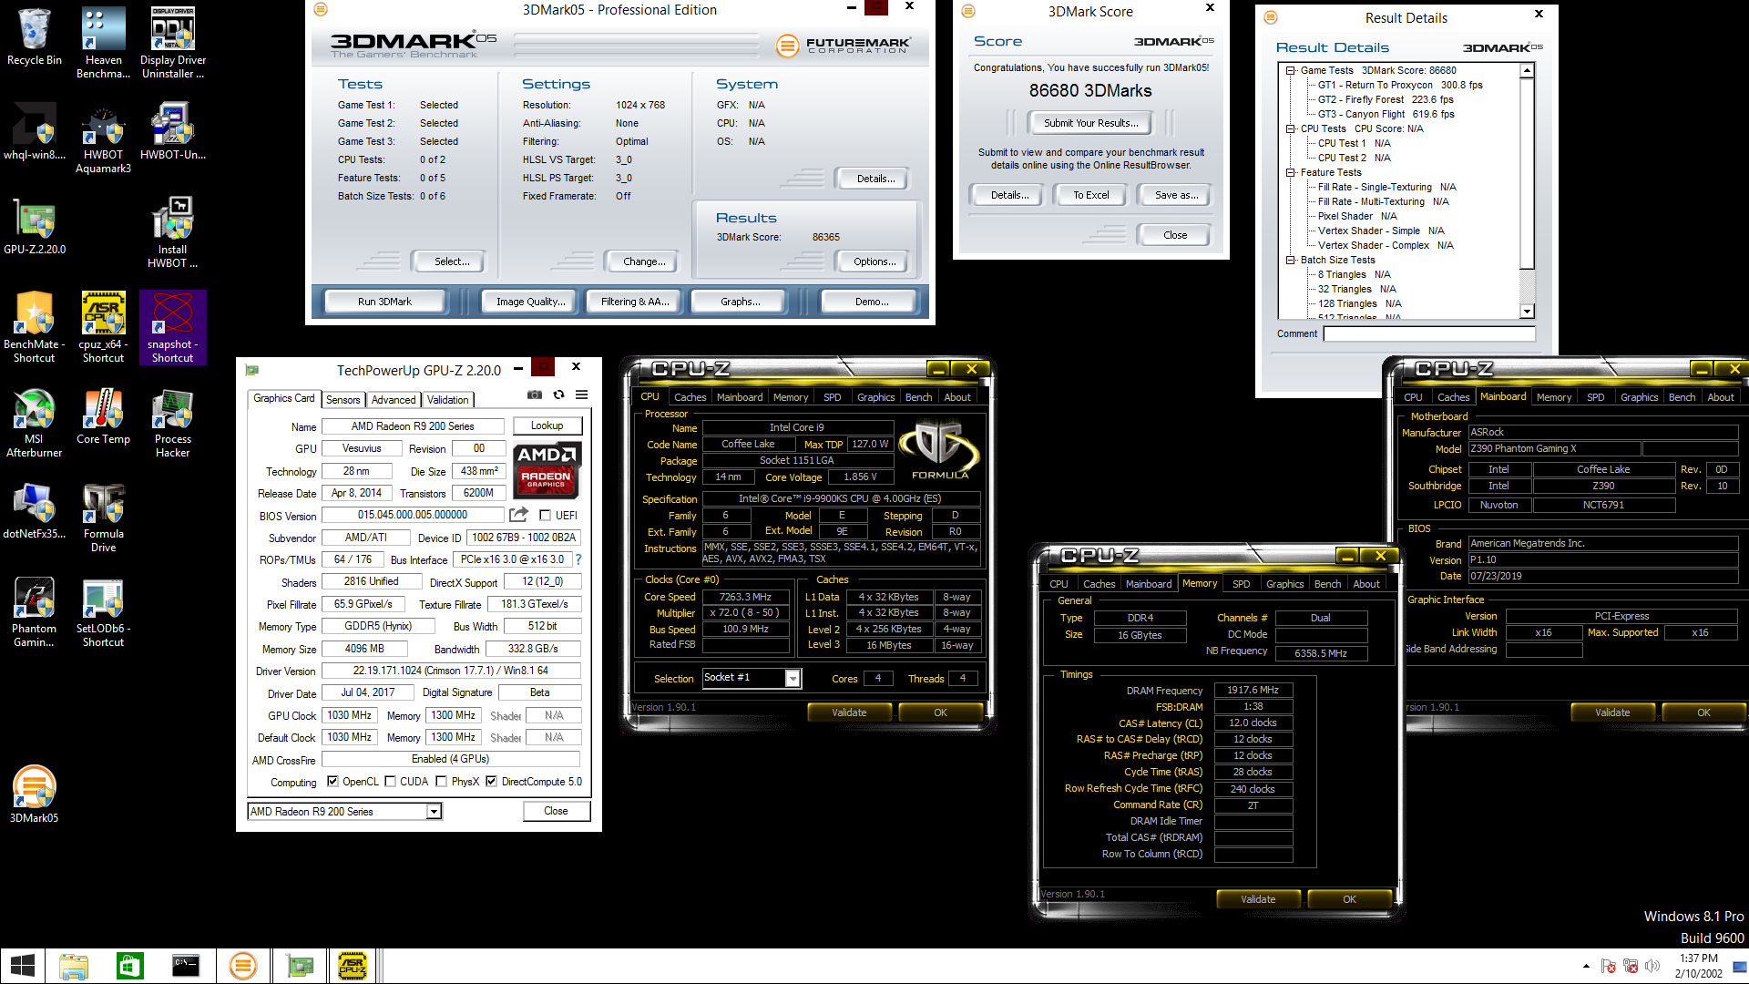The height and width of the screenshot is (984, 1749).
Task: Select the BenchMate Shortcut desktop icon
Action: click(35, 327)
